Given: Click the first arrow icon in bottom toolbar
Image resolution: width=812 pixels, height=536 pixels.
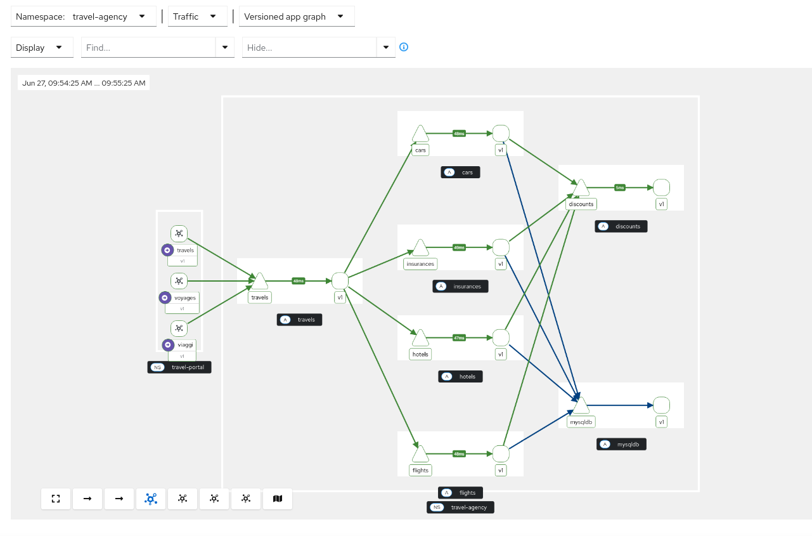Looking at the screenshot, I should click(x=87, y=499).
